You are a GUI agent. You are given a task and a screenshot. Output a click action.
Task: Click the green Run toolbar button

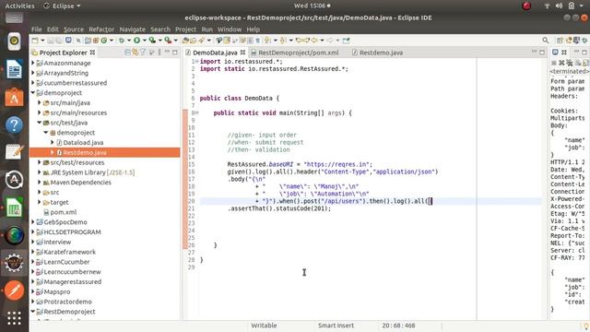[137, 41]
